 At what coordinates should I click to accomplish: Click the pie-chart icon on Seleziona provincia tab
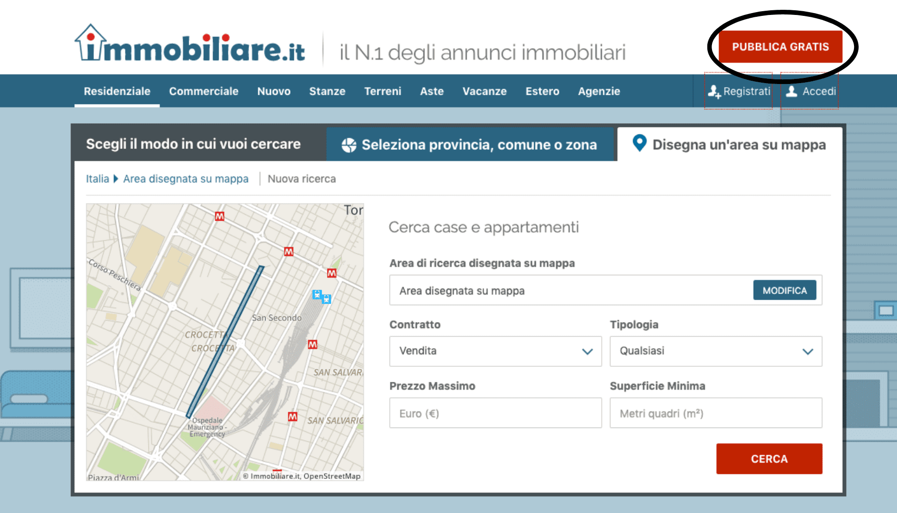(349, 145)
